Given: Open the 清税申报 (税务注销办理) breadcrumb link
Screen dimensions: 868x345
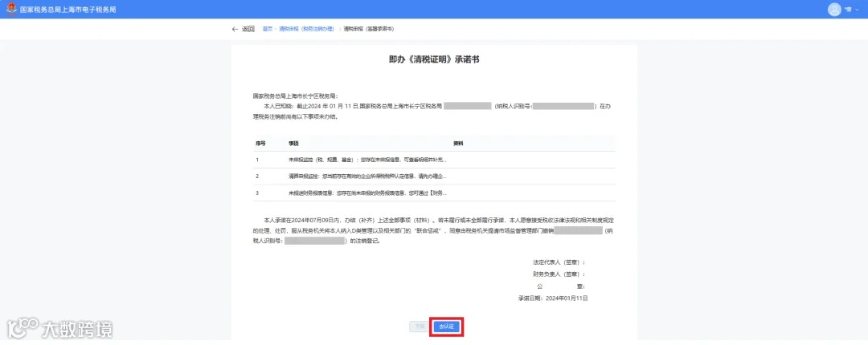Looking at the screenshot, I should [306, 29].
